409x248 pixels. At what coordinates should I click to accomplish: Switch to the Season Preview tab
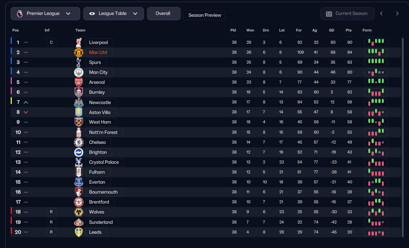pyautogui.click(x=204, y=15)
